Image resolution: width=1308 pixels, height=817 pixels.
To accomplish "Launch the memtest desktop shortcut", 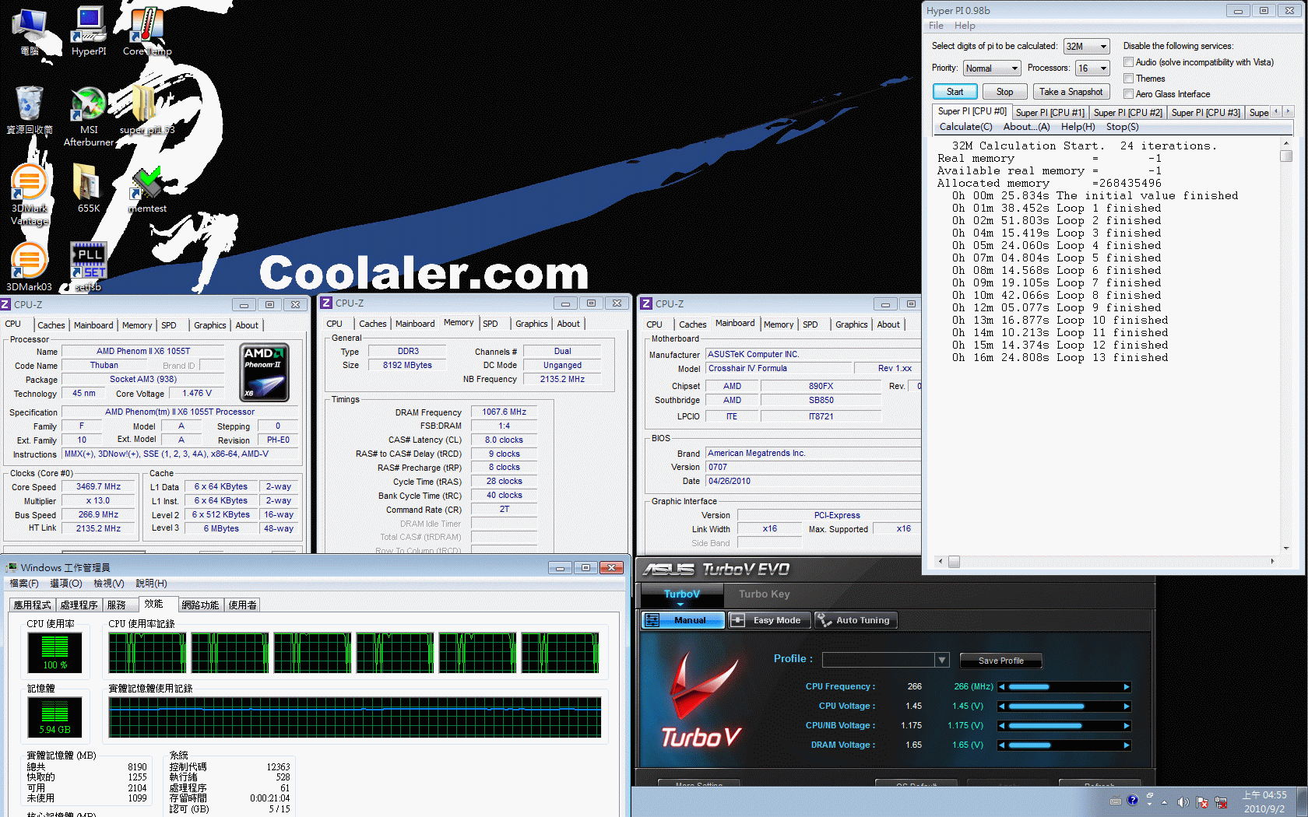I will click(147, 188).
